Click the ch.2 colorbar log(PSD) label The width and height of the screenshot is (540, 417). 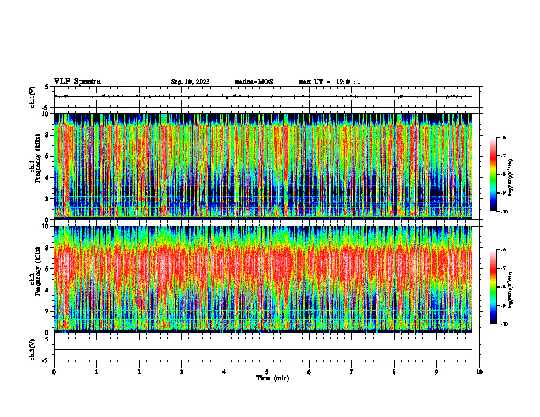[x=511, y=290]
